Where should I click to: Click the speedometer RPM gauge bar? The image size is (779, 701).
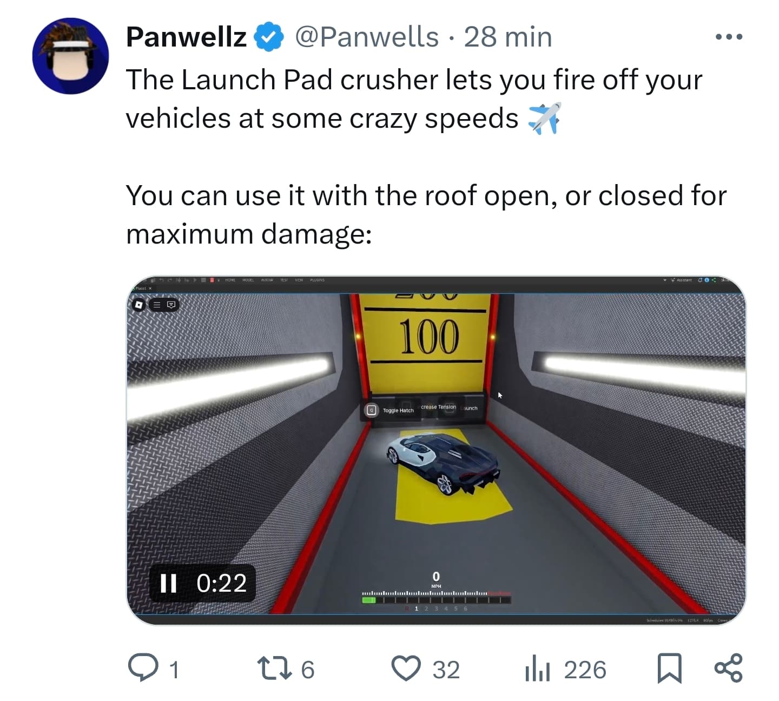[436, 598]
